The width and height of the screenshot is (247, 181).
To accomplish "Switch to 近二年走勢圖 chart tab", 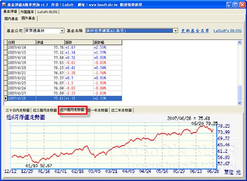I will pos(122,110).
